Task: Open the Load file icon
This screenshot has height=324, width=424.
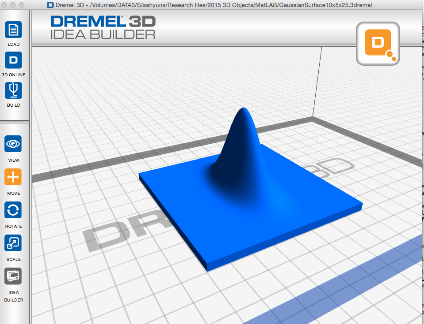Action: point(13,30)
